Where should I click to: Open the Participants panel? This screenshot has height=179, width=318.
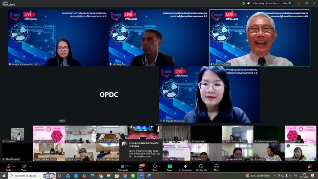pos(123,167)
